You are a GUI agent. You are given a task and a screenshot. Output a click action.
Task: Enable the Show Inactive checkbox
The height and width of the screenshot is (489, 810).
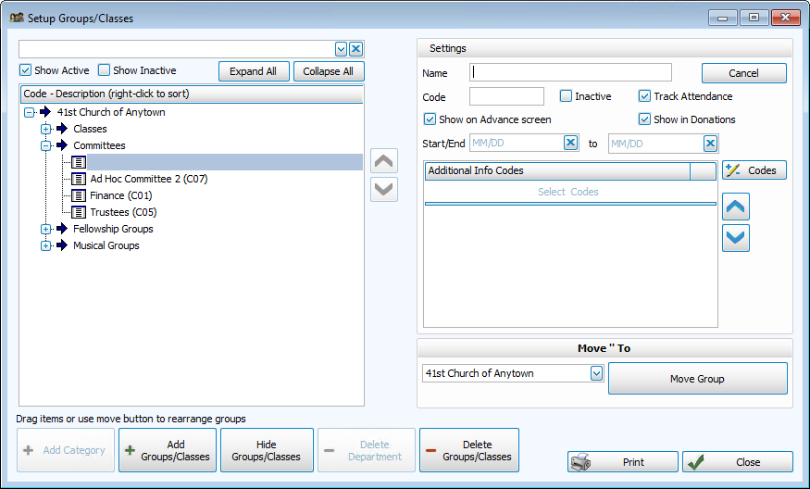coord(105,70)
